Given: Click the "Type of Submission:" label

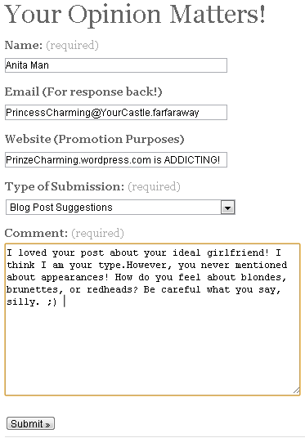Looking at the screenshot, I should tap(65, 186).
